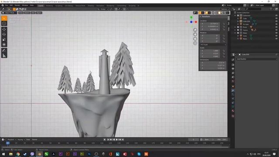Jump to the timeline end frame
This screenshot has width=279, height=157.
coord(122,140)
